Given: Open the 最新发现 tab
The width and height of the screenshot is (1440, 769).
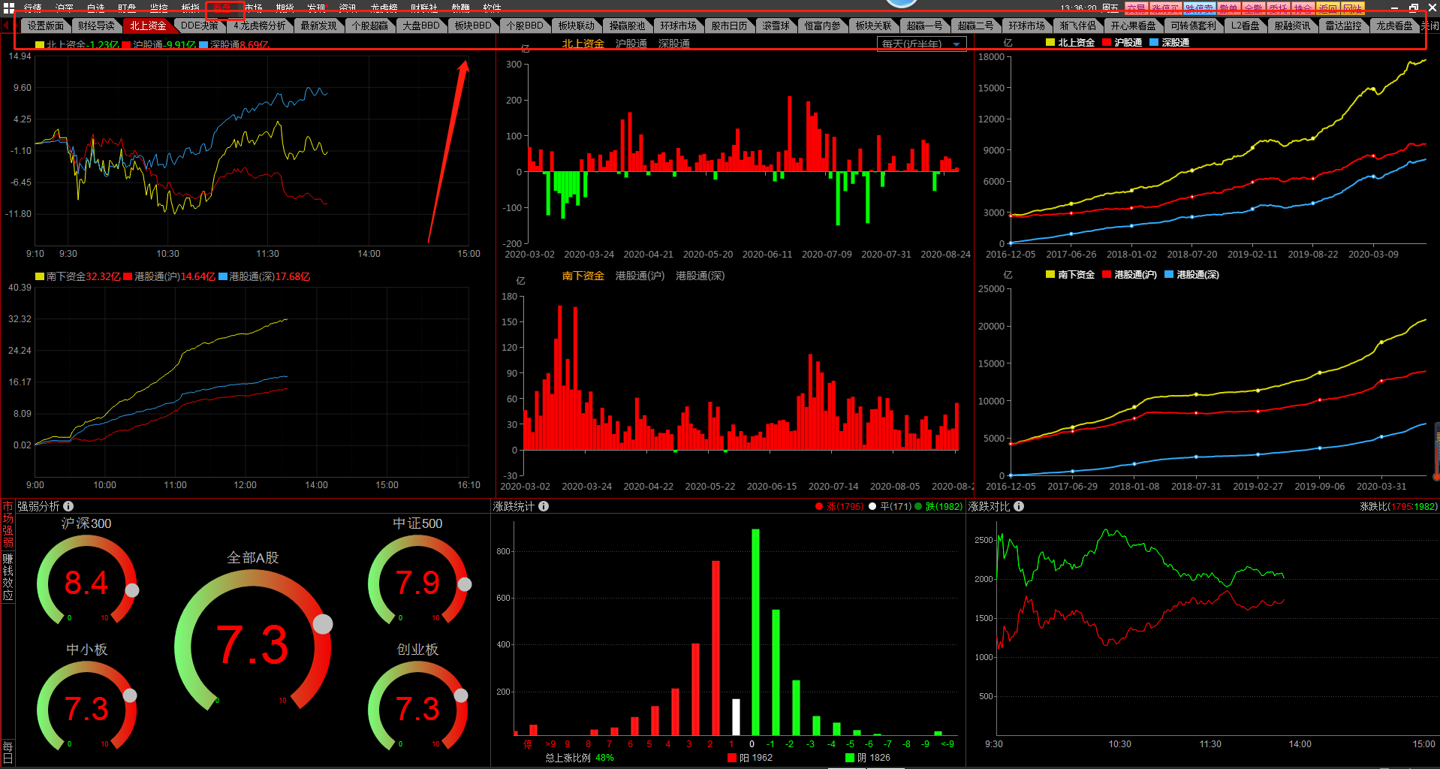Looking at the screenshot, I should click(319, 26).
